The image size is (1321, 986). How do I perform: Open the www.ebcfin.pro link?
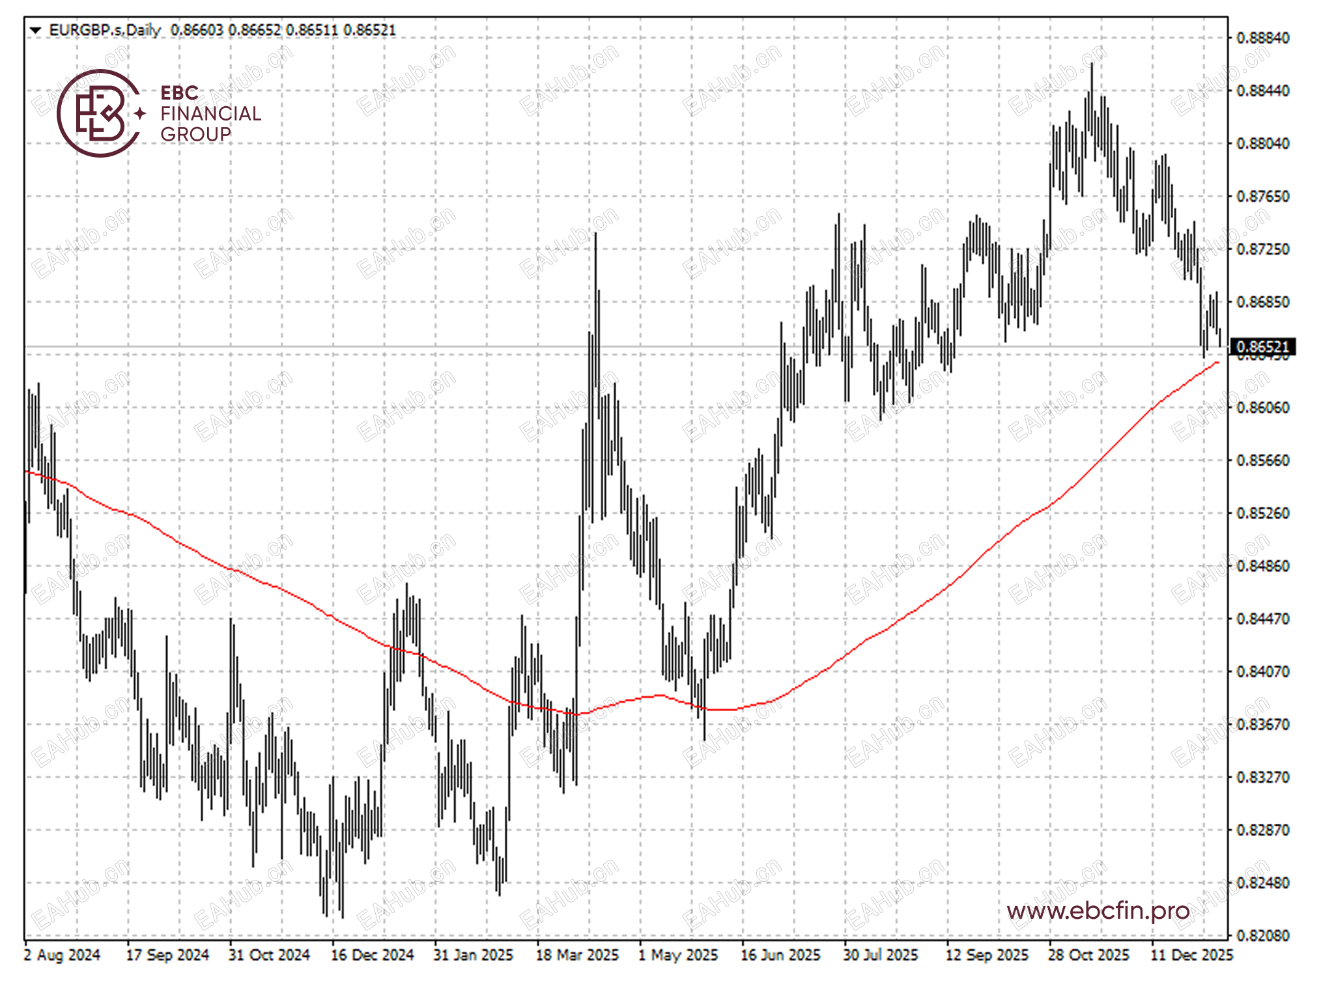click(1098, 910)
